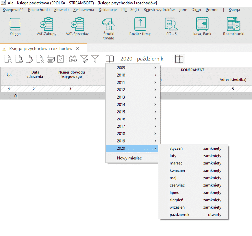Open Deklaracje menu
This screenshot has height=236, width=252.
click(x=108, y=10)
